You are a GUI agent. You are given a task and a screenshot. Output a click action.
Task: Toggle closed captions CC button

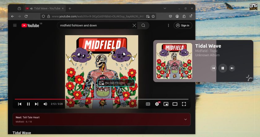click(148, 104)
